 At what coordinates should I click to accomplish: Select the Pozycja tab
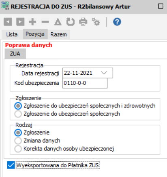(x=35, y=34)
